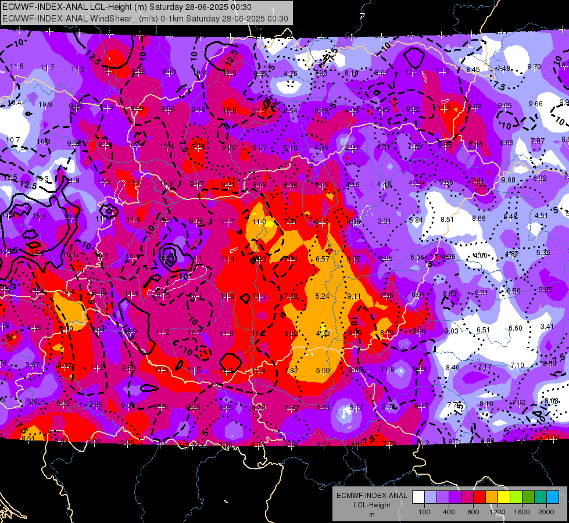Viewport: 569px width, 523px height.
Task: Click the '8.70' wind shear value
Action: click(534, 66)
